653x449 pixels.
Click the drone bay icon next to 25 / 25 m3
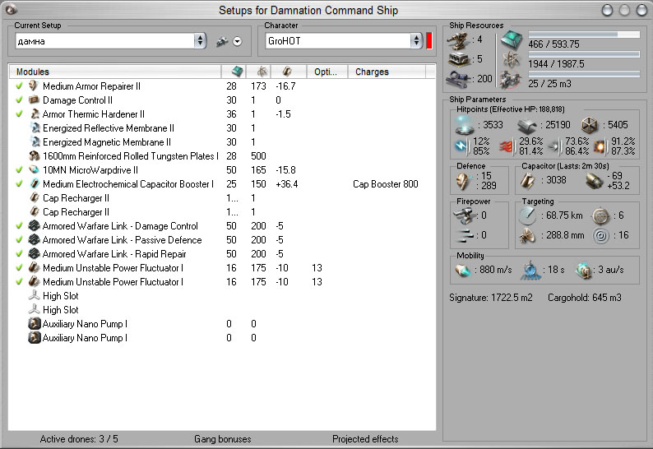coord(511,80)
